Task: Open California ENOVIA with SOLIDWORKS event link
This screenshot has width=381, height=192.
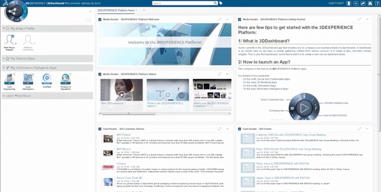Action: 291,135
